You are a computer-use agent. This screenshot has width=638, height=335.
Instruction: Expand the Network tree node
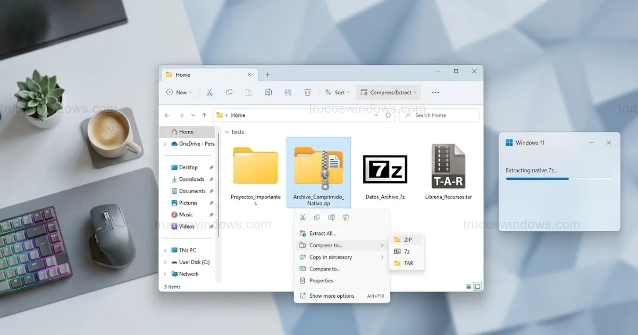tap(166, 274)
